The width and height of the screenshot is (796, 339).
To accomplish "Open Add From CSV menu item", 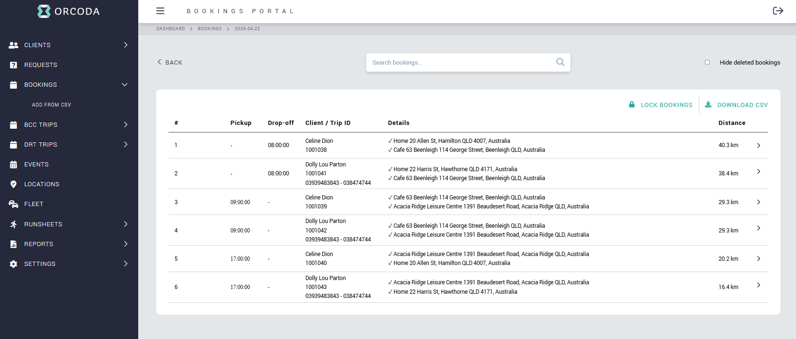I will tap(51, 105).
